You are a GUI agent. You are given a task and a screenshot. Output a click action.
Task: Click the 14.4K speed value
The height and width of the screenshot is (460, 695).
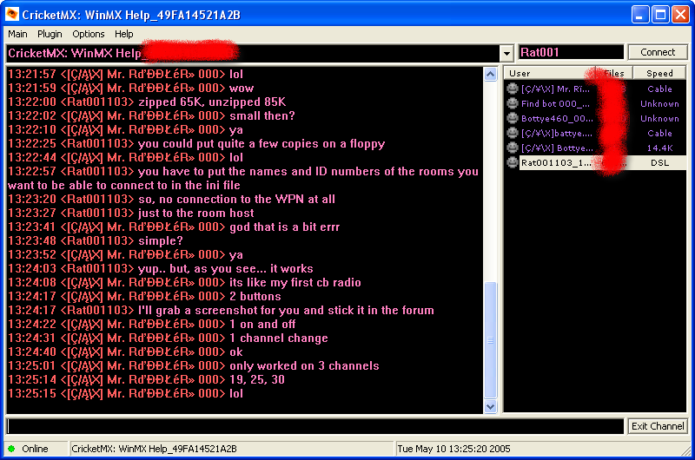659,148
